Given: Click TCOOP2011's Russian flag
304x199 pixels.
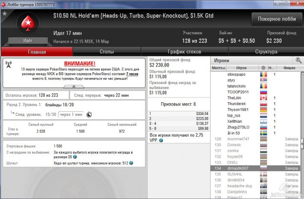Looking at the screenshot, I should (x=264, y=92).
